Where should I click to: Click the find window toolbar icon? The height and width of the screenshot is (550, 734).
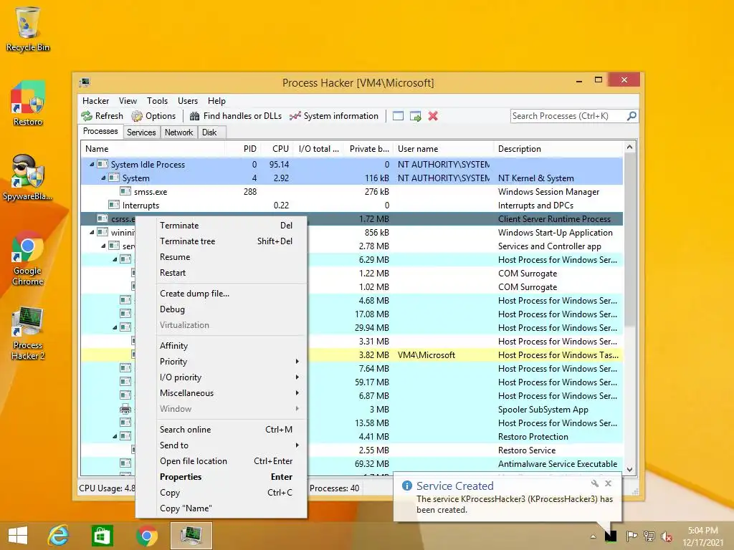[398, 116]
